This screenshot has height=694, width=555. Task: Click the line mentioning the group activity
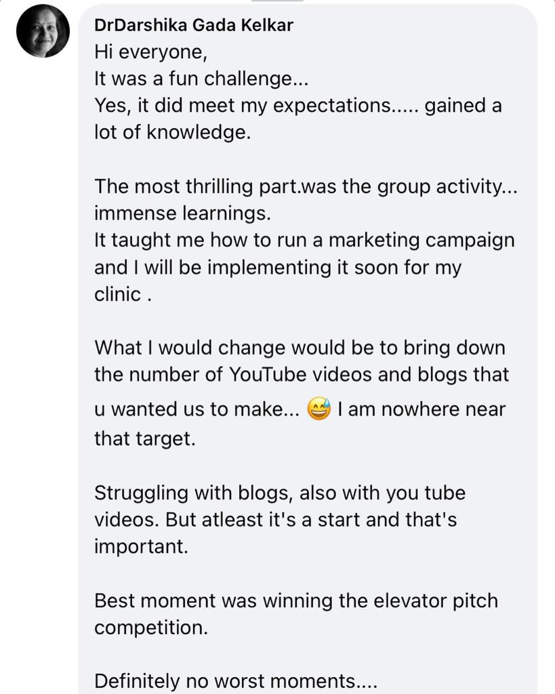point(306,186)
